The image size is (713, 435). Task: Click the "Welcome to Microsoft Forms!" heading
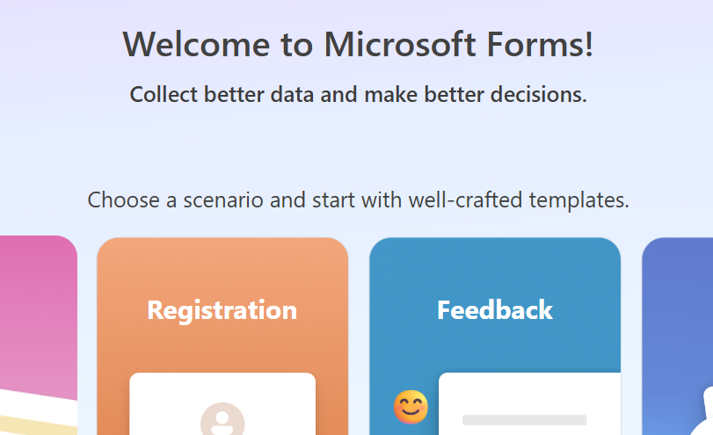pos(358,43)
